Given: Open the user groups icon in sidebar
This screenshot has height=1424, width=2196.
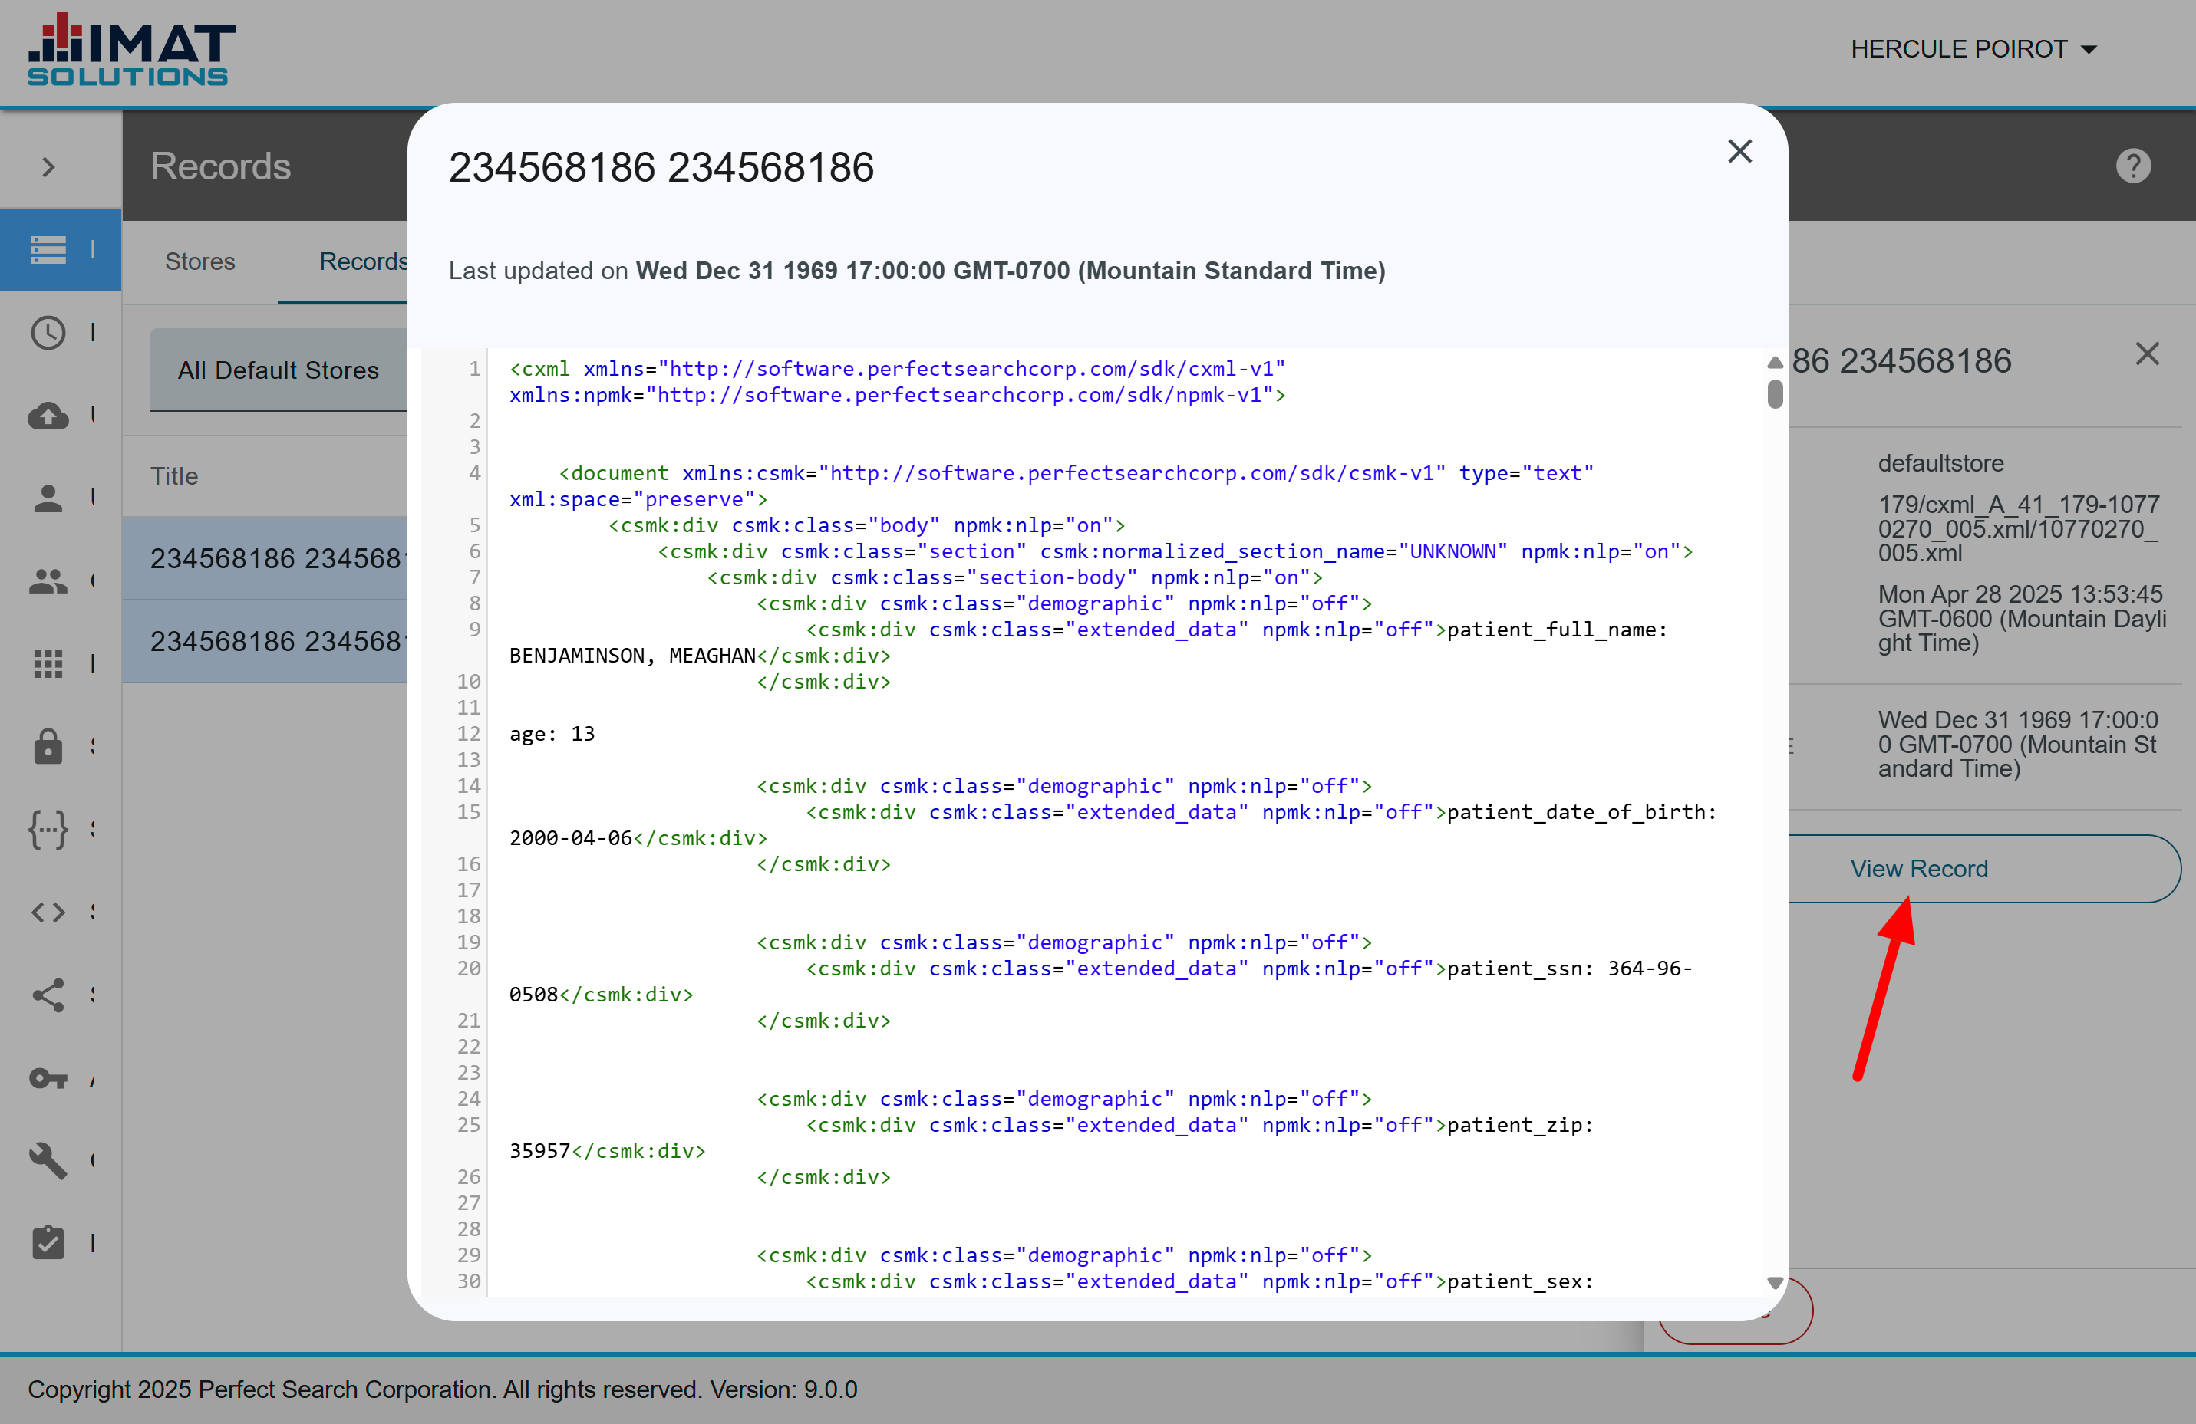Looking at the screenshot, I should 48,581.
